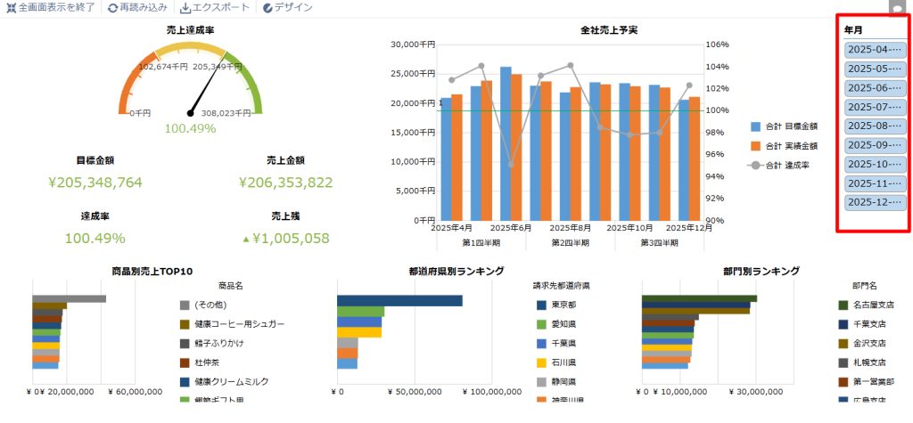The height and width of the screenshot is (423, 913).
Task: Click the reload (再読み込み) icon
Action: coord(112,8)
